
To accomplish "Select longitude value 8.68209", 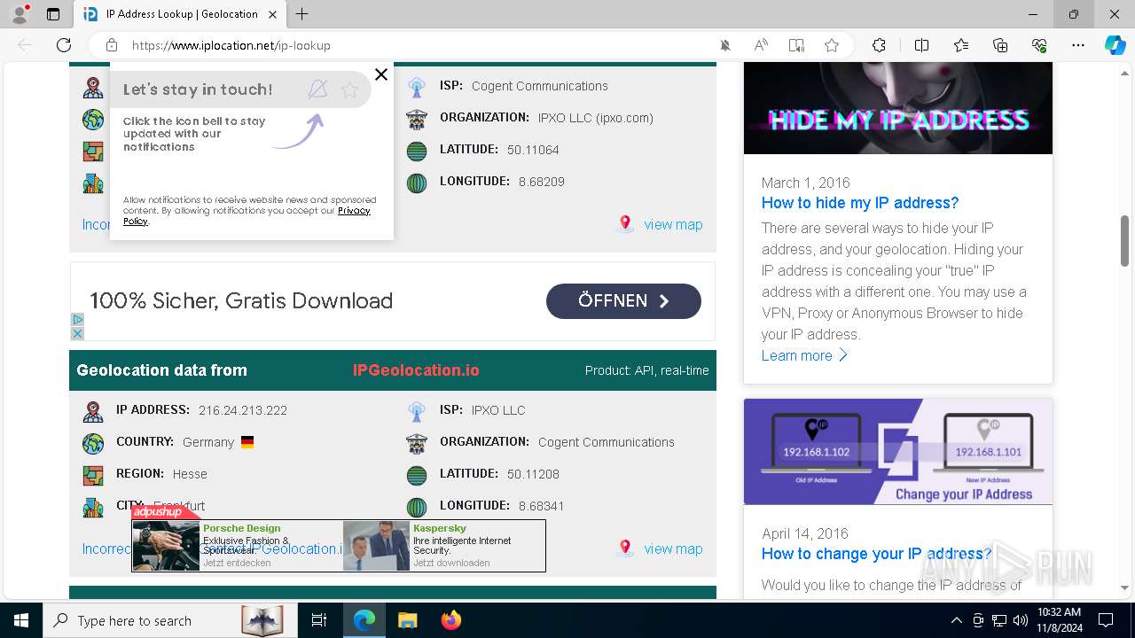I will (541, 182).
